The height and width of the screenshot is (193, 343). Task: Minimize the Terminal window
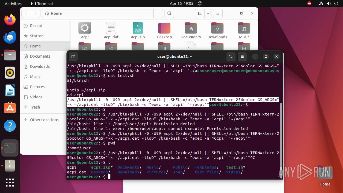click(255, 57)
